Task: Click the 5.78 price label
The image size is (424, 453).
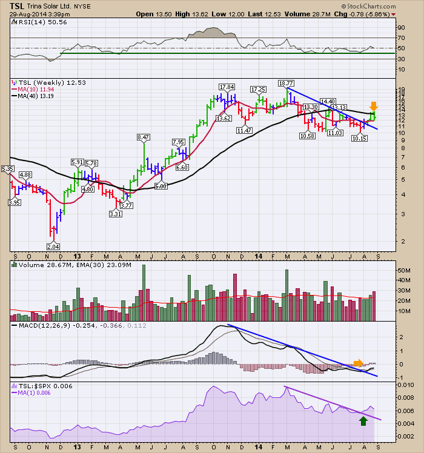Action: (91, 164)
